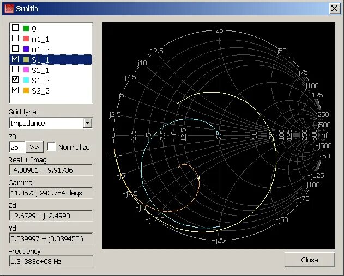The image size is (344, 276).
Task: Toggle the Normalize checkbox
Action: point(51,147)
